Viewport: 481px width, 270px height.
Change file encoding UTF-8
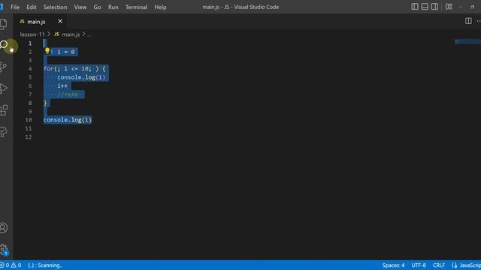click(x=419, y=265)
